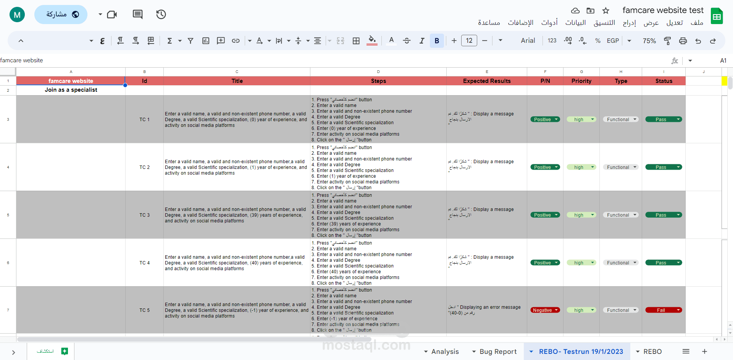
Task: Open the 123 number format dropdown
Action: 552,41
